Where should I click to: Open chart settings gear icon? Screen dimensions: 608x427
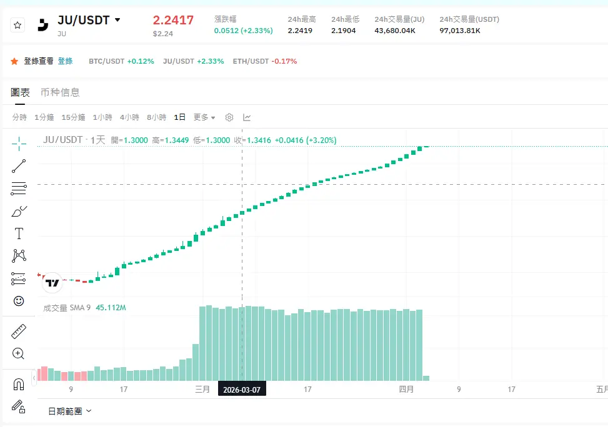pyautogui.click(x=229, y=117)
